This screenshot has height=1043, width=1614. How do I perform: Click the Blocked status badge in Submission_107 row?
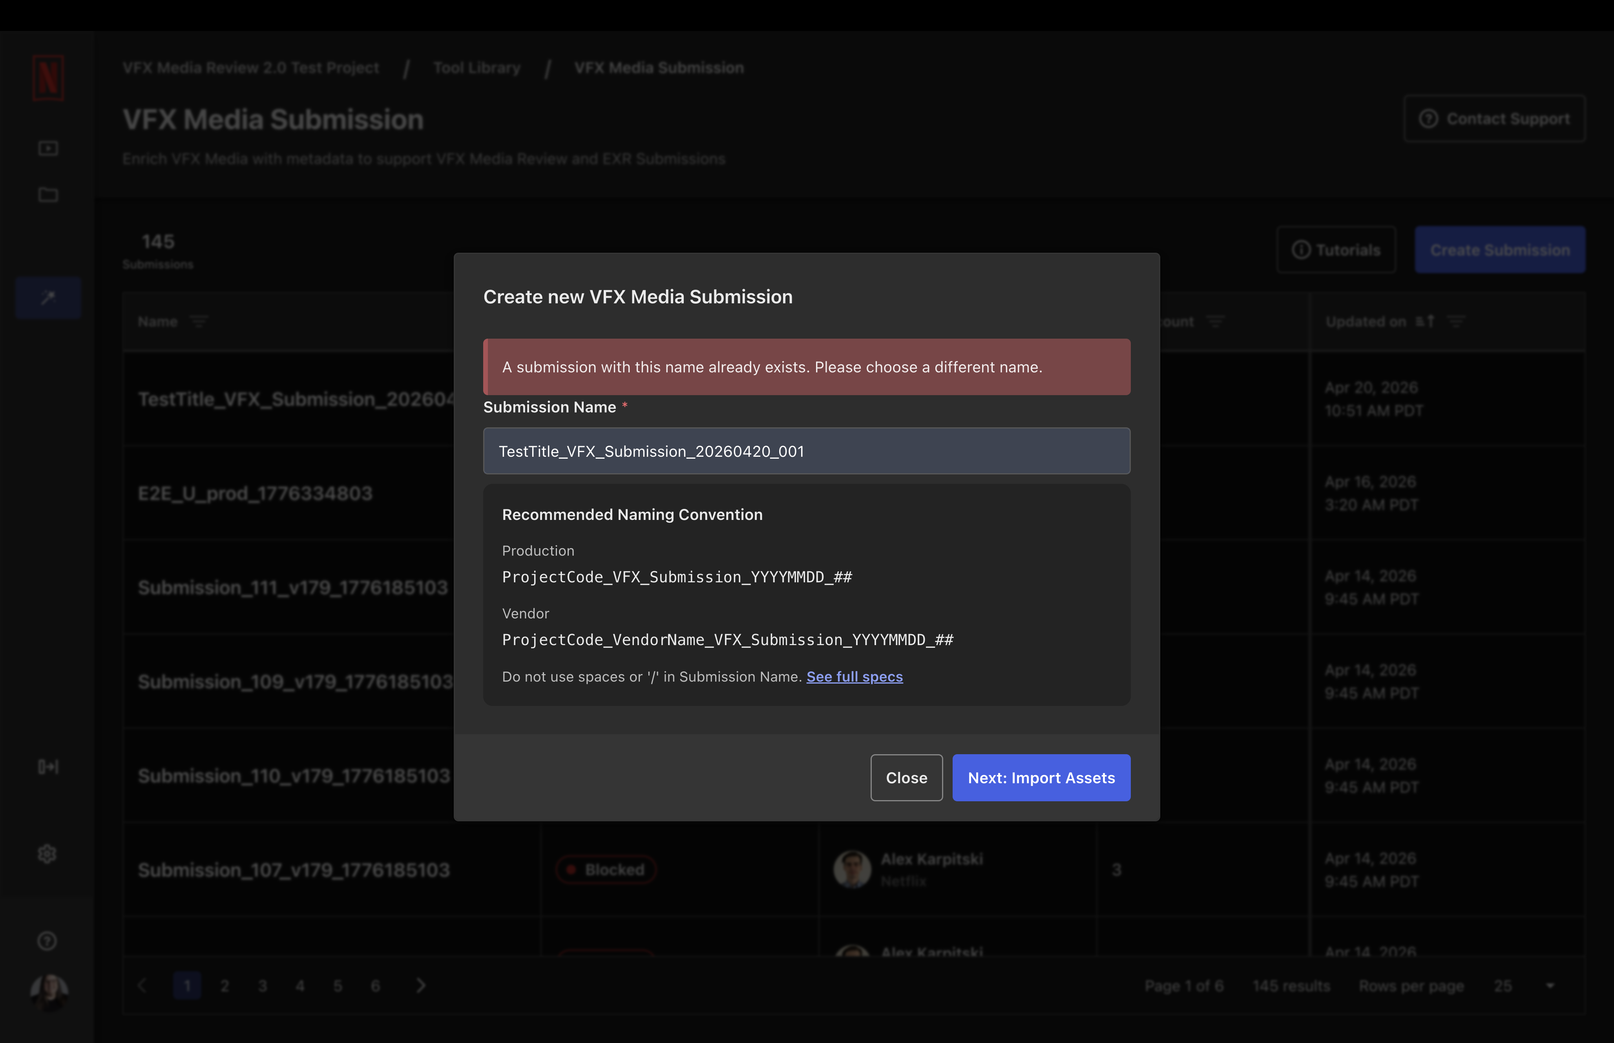coord(606,870)
